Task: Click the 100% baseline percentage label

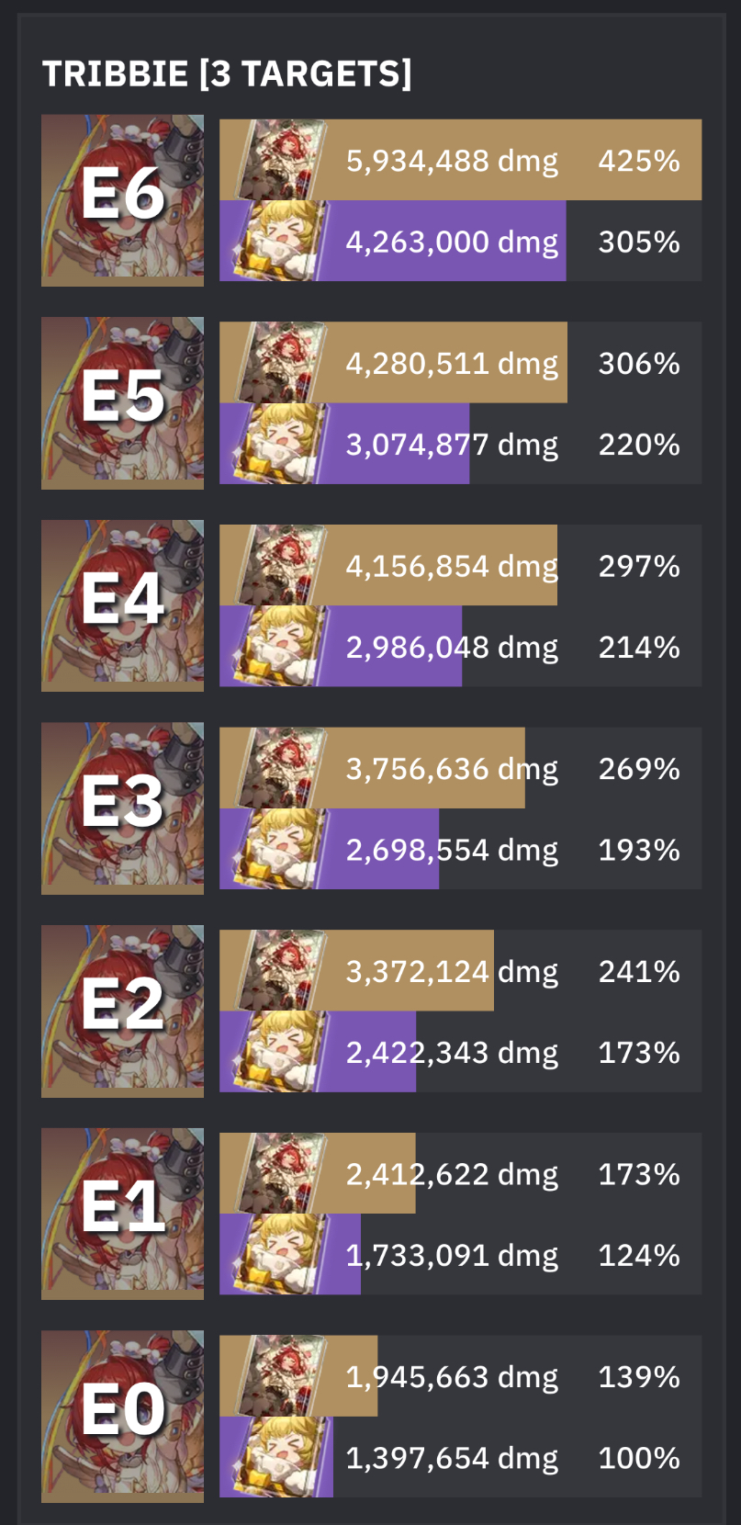Action: pyautogui.click(x=639, y=1458)
